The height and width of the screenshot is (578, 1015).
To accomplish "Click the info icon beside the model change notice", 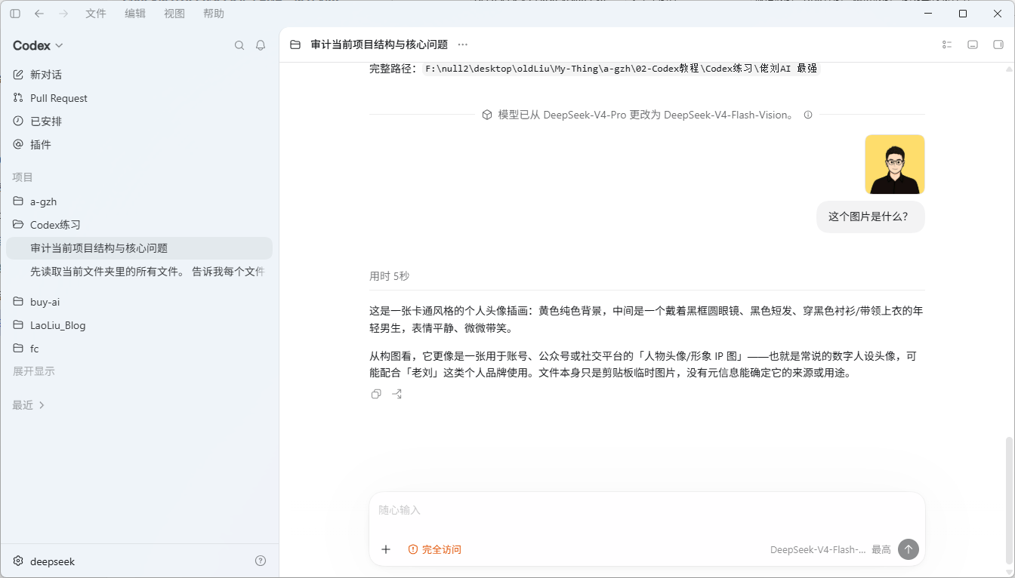I will point(808,115).
